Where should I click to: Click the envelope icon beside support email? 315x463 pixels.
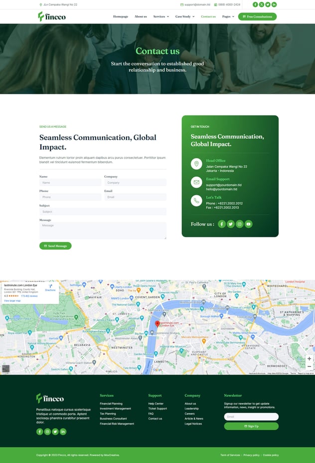182,4
